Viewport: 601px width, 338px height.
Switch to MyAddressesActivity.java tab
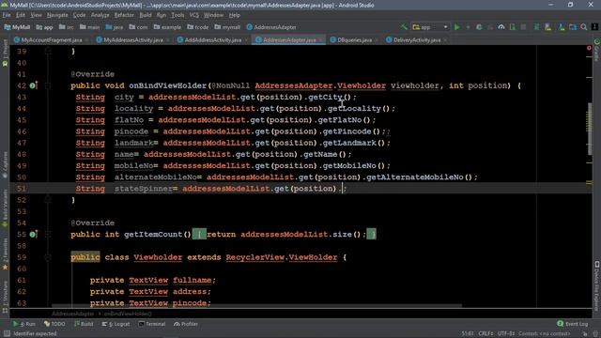pos(133,39)
